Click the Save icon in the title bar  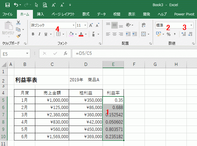[7, 5]
